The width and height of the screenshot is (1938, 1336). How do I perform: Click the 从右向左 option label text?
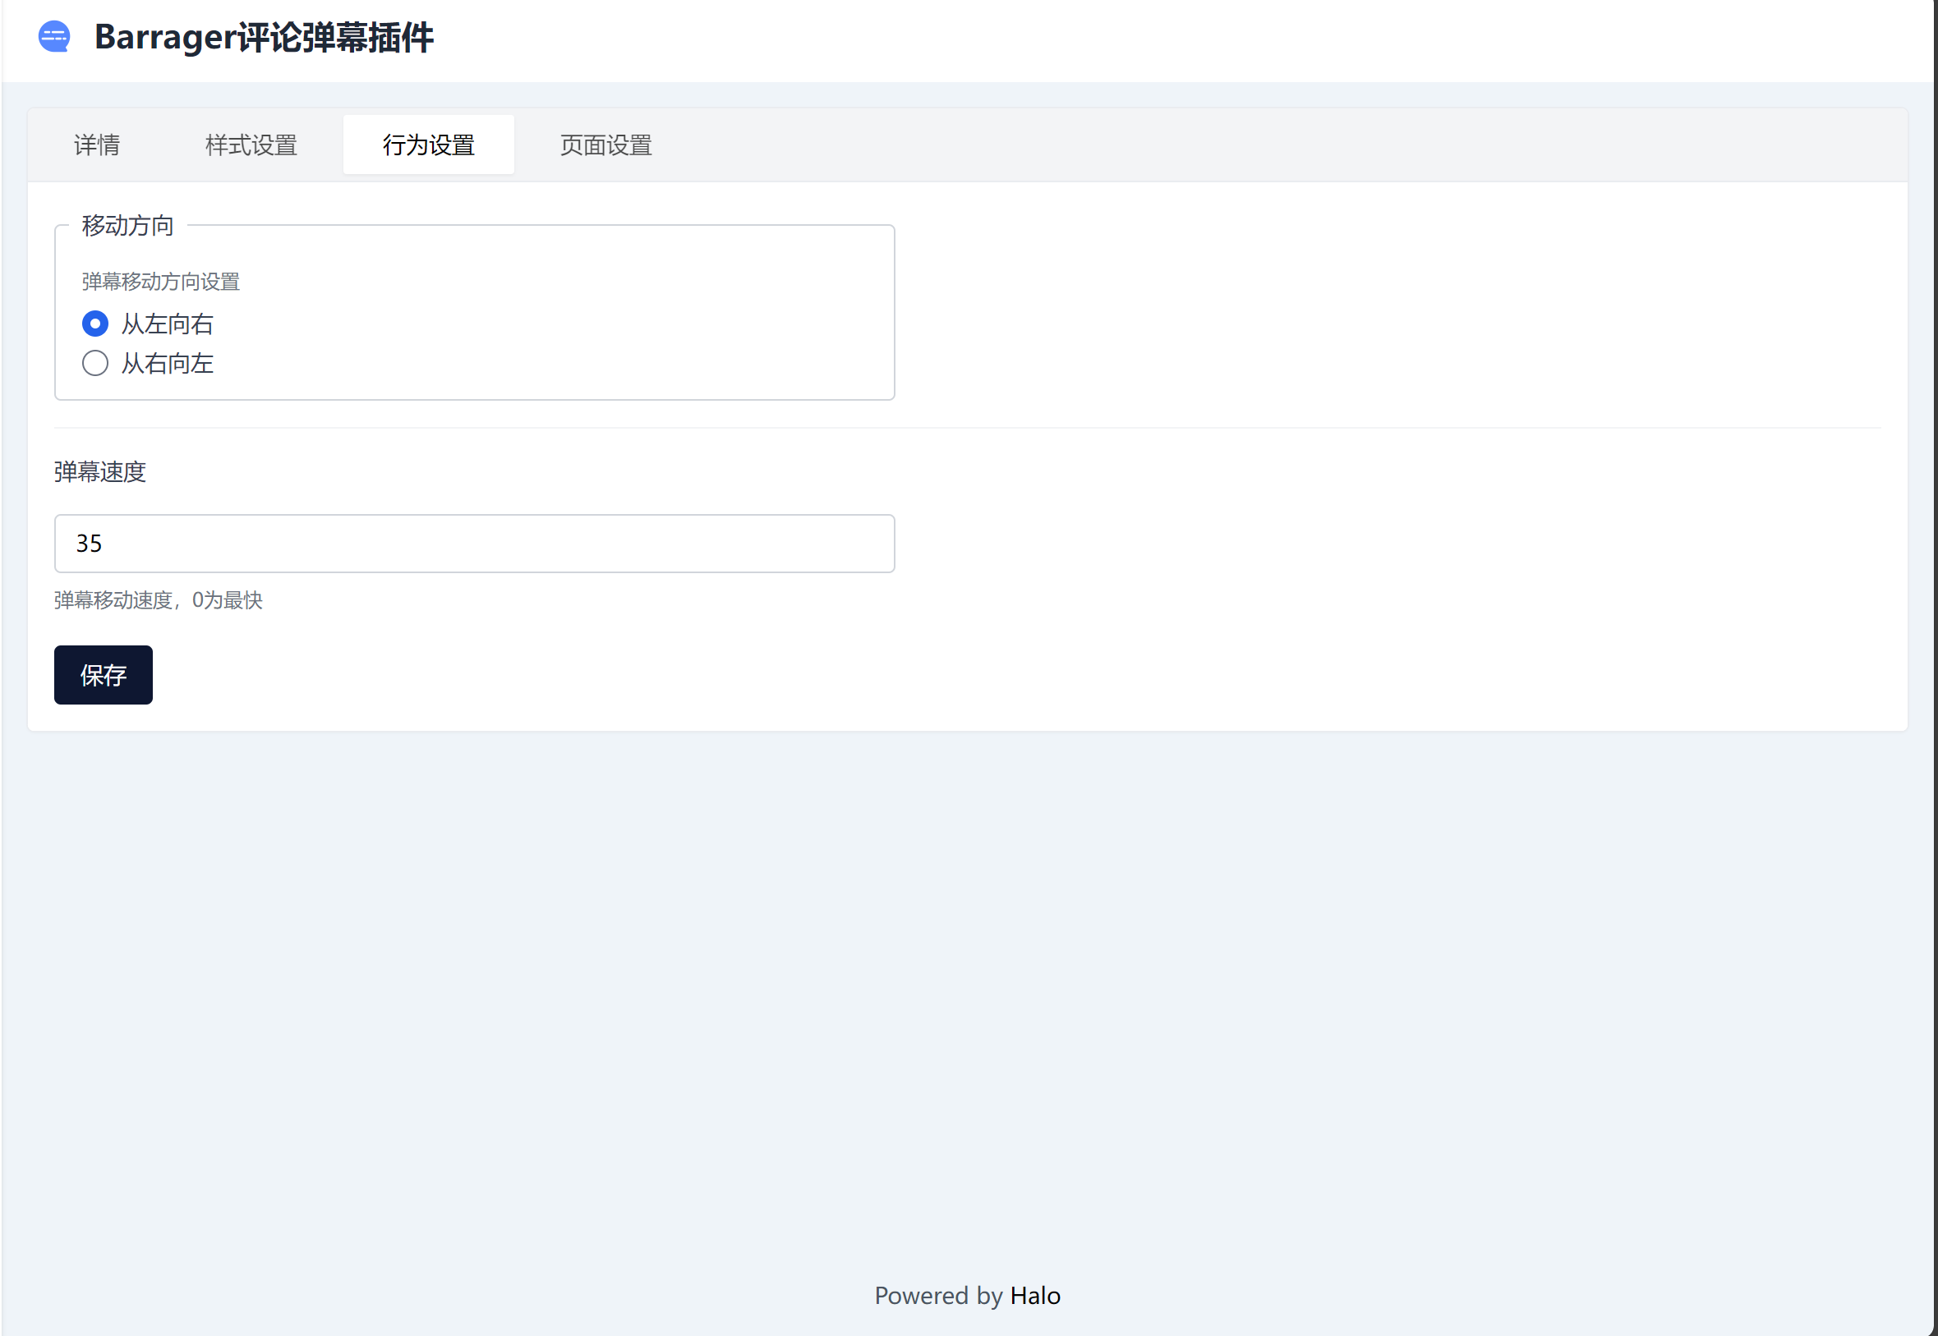(x=168, y=363)
